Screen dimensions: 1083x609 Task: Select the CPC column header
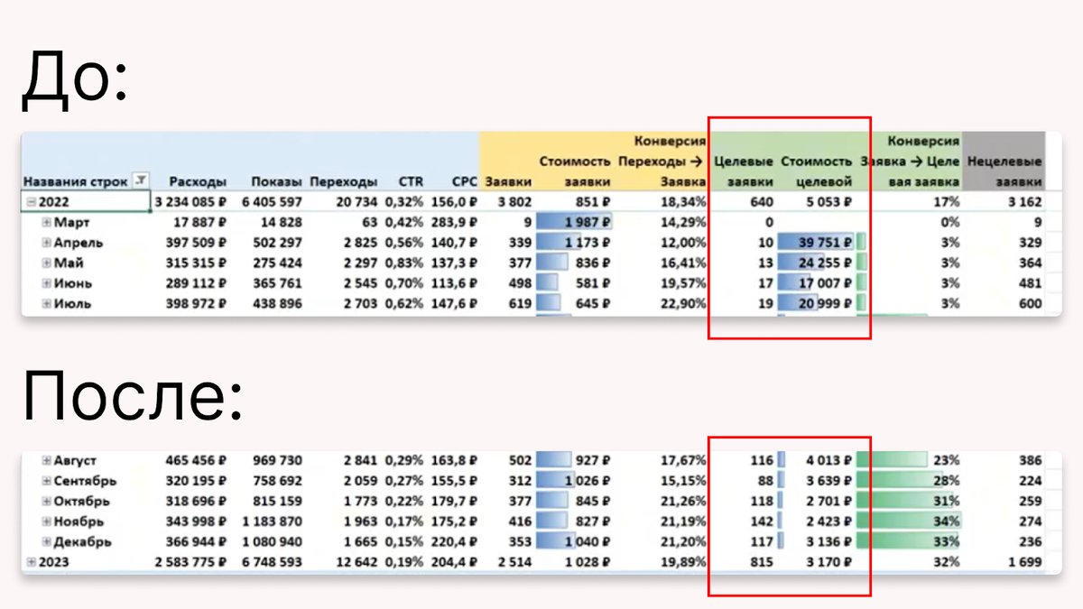click(x=465, y=181)
